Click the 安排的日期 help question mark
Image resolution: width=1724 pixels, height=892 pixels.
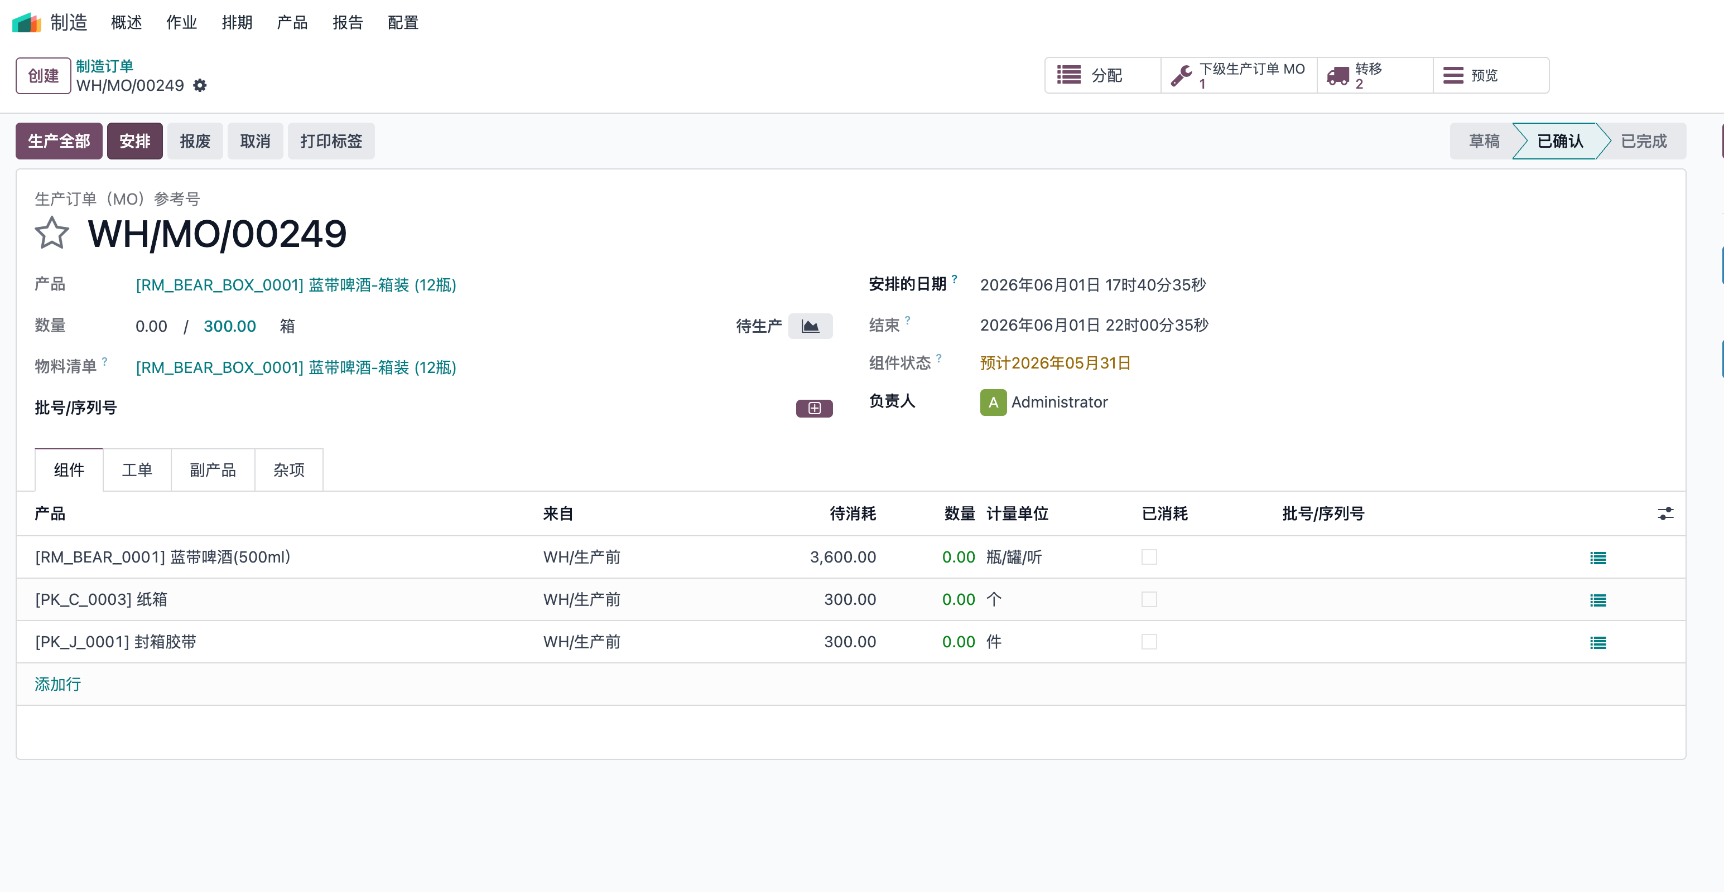click(955, 279)
